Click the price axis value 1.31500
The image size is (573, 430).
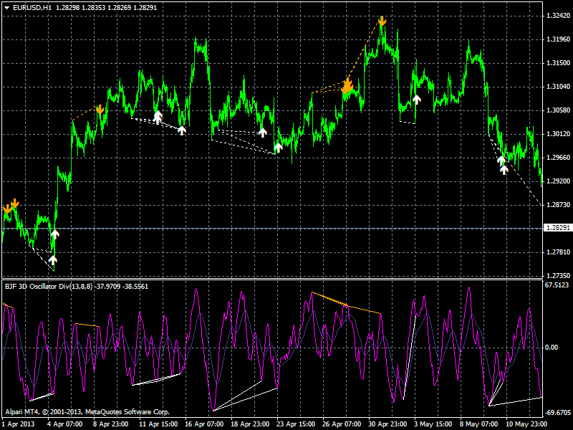pos(558,63)
